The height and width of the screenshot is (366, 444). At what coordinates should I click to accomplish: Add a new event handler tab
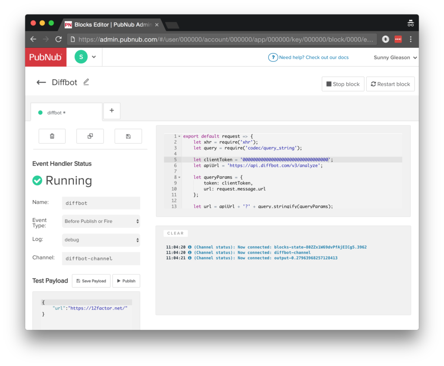[x=112, y=111]
